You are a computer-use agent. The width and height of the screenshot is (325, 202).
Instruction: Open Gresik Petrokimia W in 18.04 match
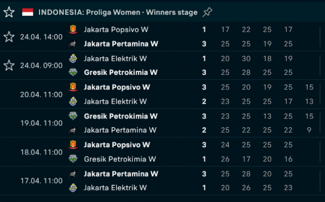pyautogui.click(x=120, y=159)
